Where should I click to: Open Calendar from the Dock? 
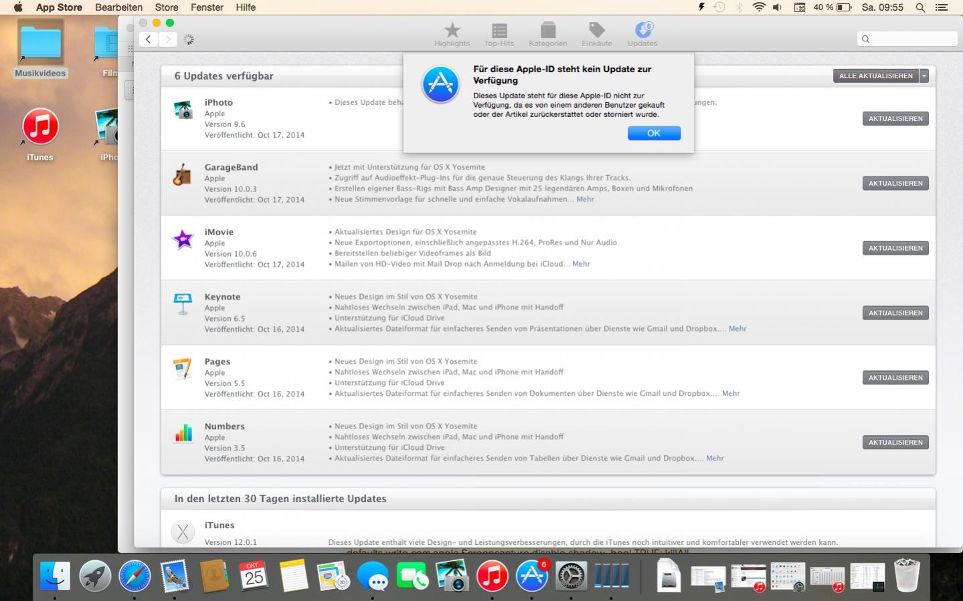point(254,575)
